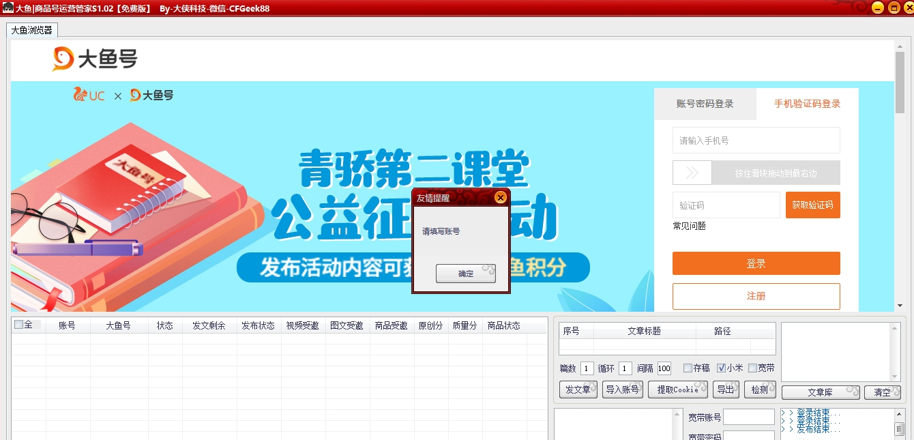
Task: Click the 篇数 number field
Action: [x=587, y=368]
